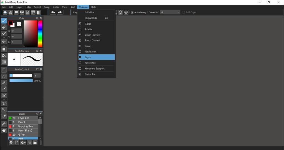Toggle the Brush panel entry in the Window menu
This screenshot has height=150, width=284.
(97, 46)
